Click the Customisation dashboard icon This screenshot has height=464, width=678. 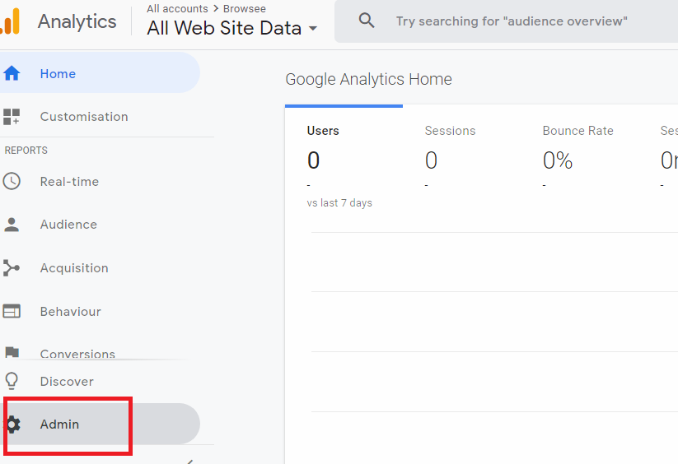click(12, 117)
